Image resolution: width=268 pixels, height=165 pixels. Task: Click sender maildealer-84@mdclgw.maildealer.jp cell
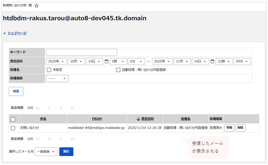[96, 128]
